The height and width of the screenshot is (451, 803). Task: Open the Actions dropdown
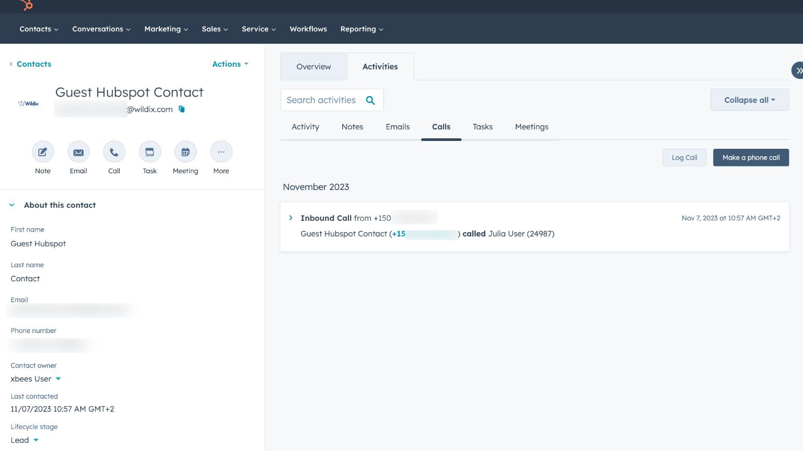pos(230,64)
